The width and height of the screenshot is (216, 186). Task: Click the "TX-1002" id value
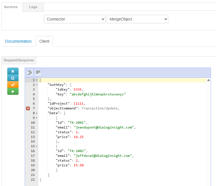(77, 151)
